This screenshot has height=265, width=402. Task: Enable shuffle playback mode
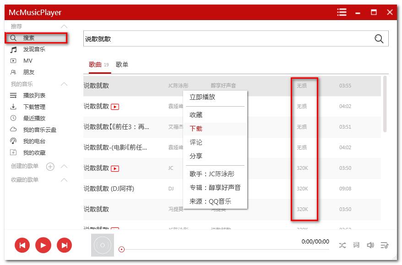(x=342, y=245)
